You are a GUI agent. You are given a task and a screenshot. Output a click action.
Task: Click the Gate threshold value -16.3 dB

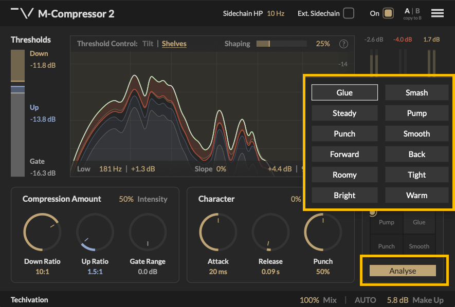43,173
